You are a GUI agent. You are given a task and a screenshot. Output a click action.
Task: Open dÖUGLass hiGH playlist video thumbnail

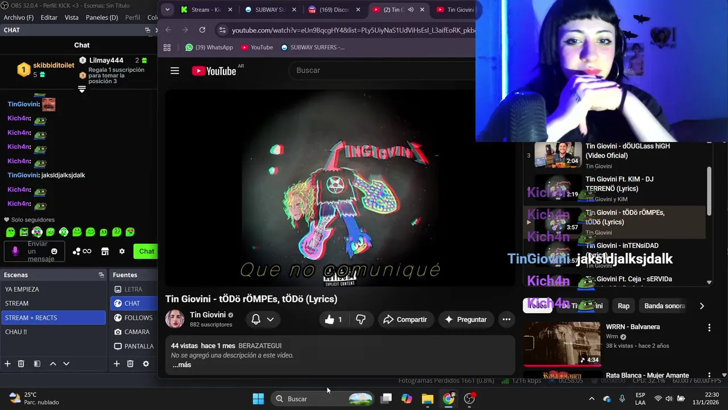[x=558, y=154]
